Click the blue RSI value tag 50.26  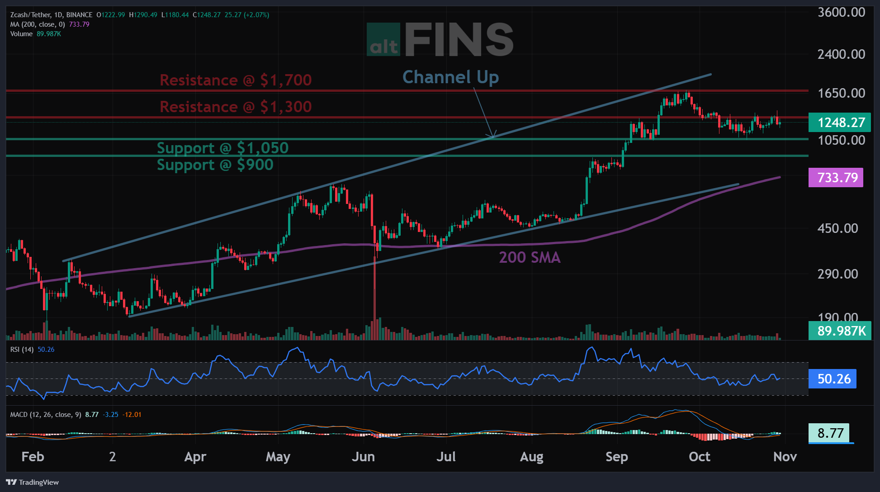click(x=833, y=379)
